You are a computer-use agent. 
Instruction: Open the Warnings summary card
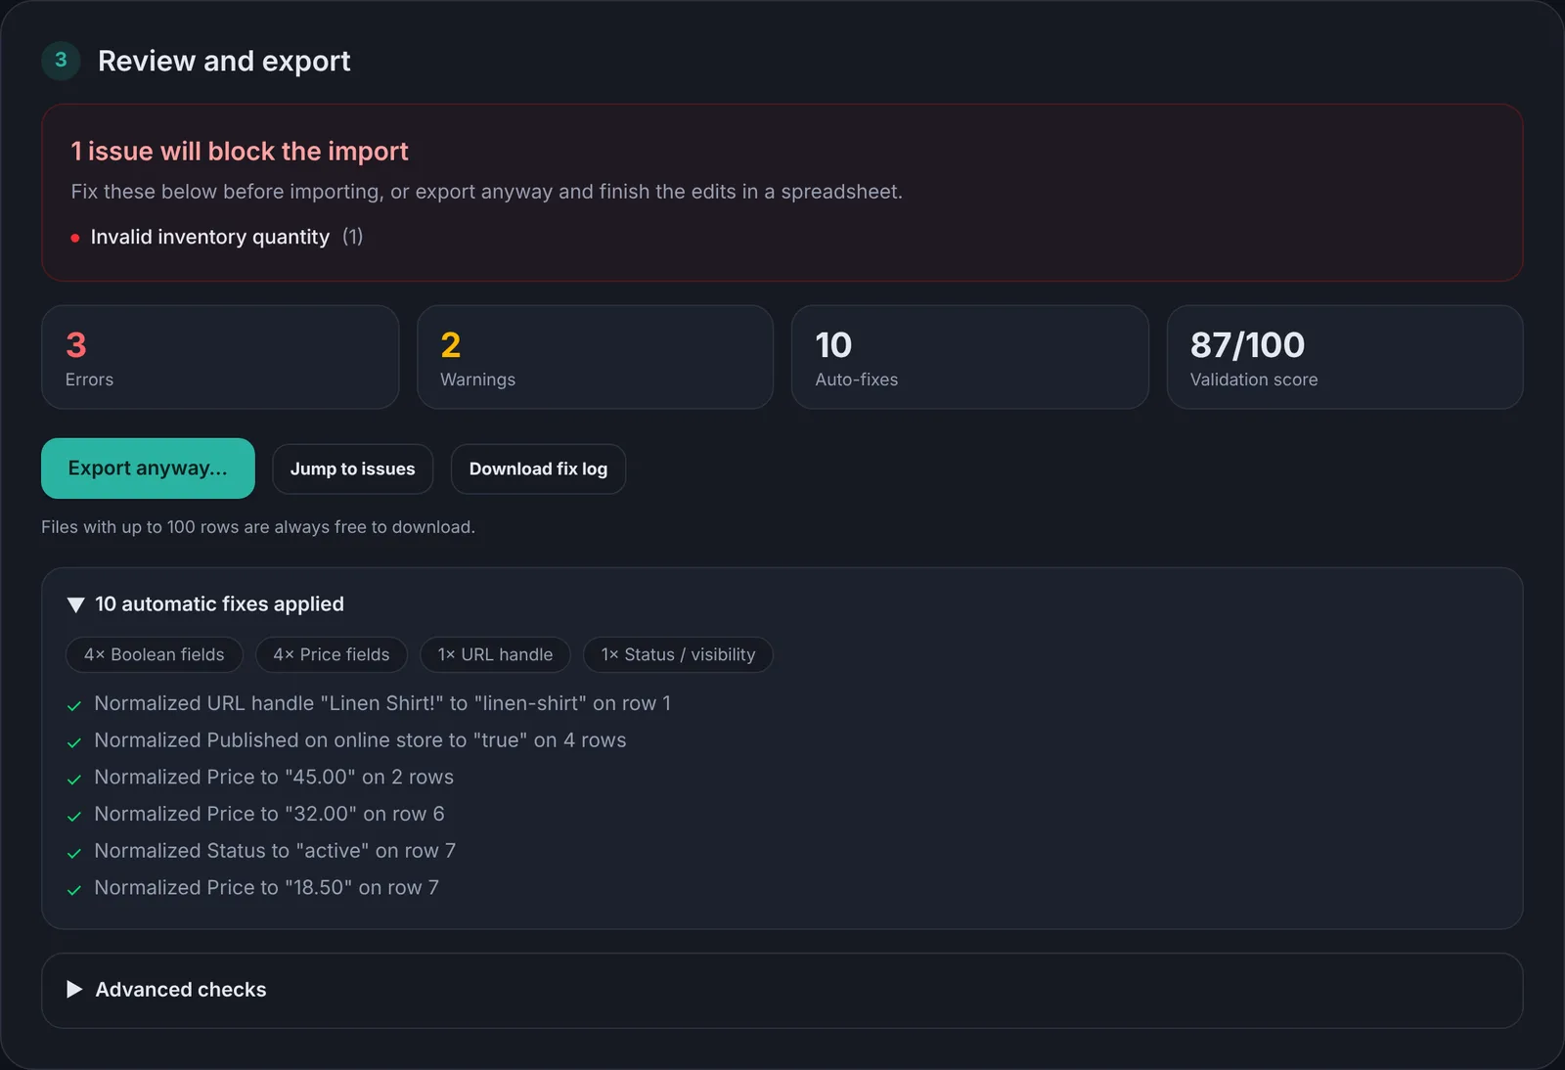595,357
